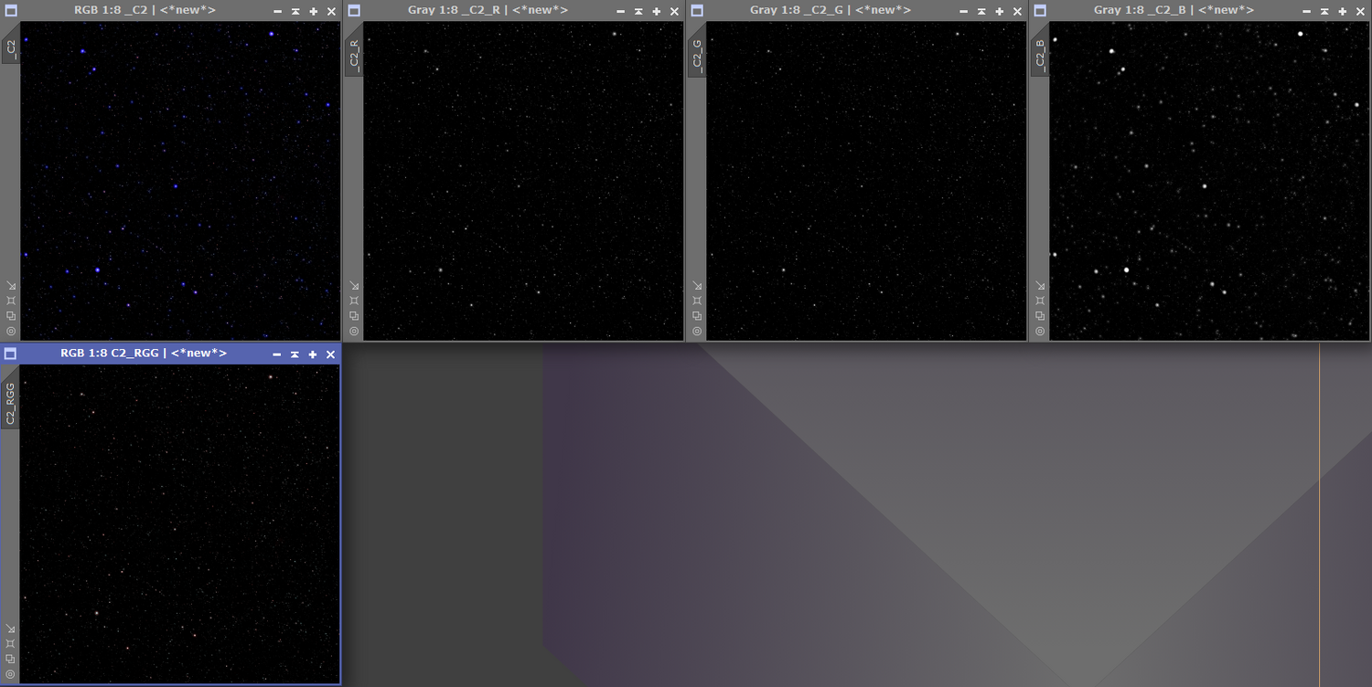Click the tracking target icon on _C2_G window edge
Image resolution: width=1372 pixels, height=687 pixels.
pyautogui.click(x=696, y=331)
